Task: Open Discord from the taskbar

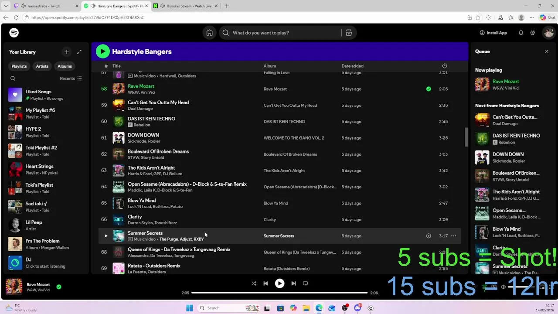Action: pyautogui.click(x=357, y=308)
